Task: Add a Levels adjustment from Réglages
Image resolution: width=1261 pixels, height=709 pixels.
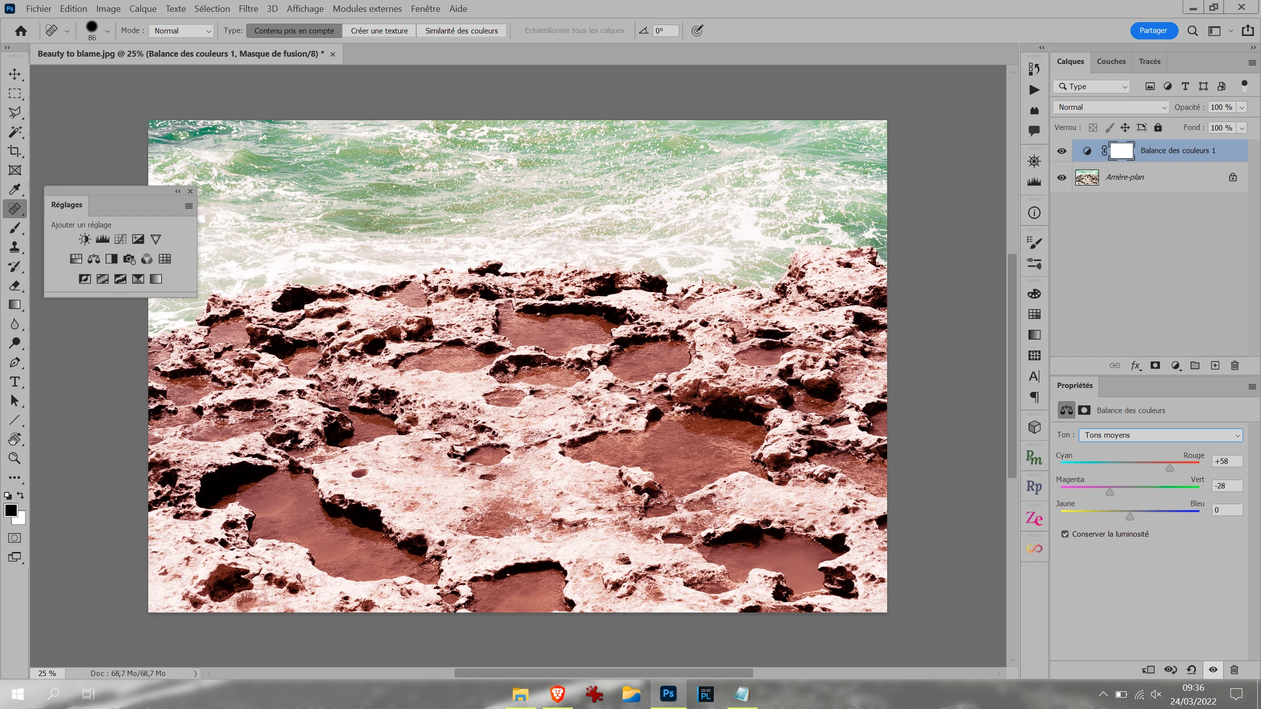Action: click(x=102, y=239)
